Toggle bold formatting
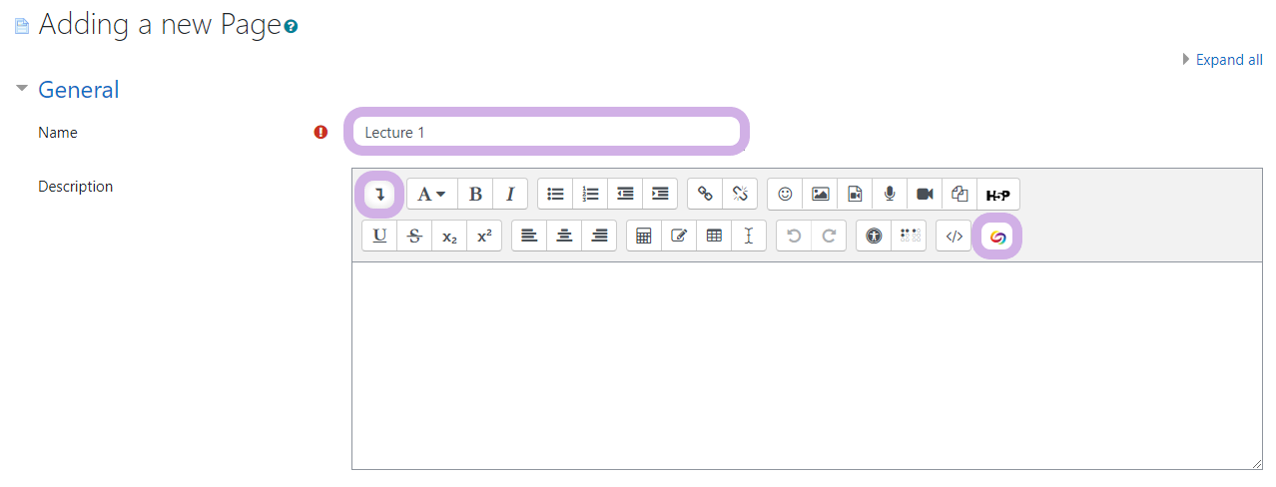Screen dimensions: 1276x487 click(x=475, y=194)
